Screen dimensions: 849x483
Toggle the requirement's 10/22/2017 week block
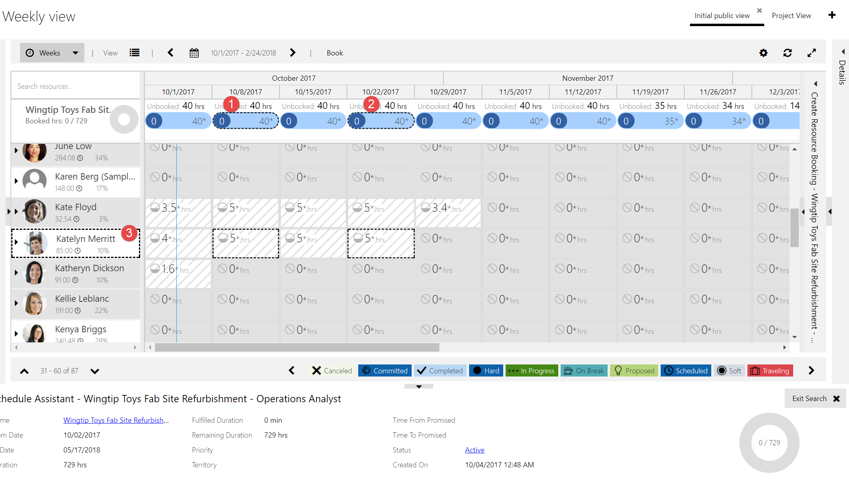point(381,121)
